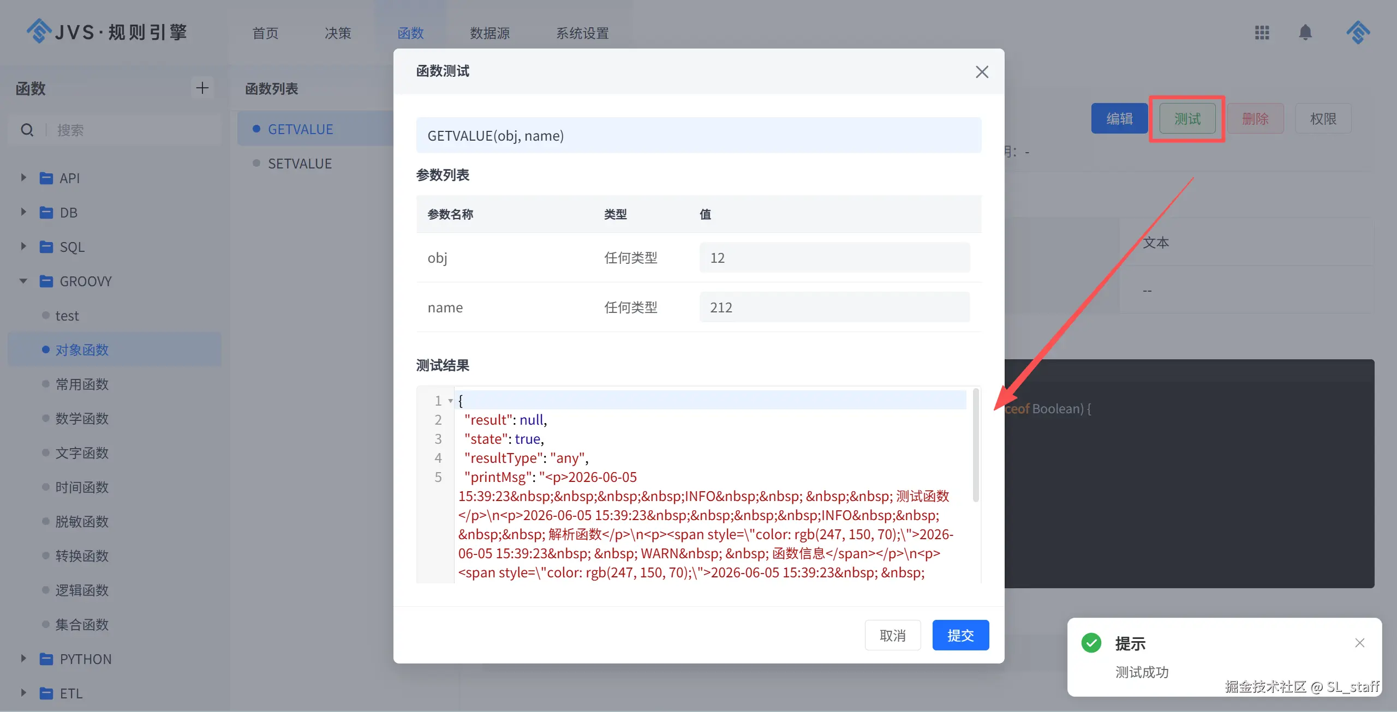This screenshot has width=1397, height=712.
Task: Open the 数据源 menu
Action: [x=489, y=33]
